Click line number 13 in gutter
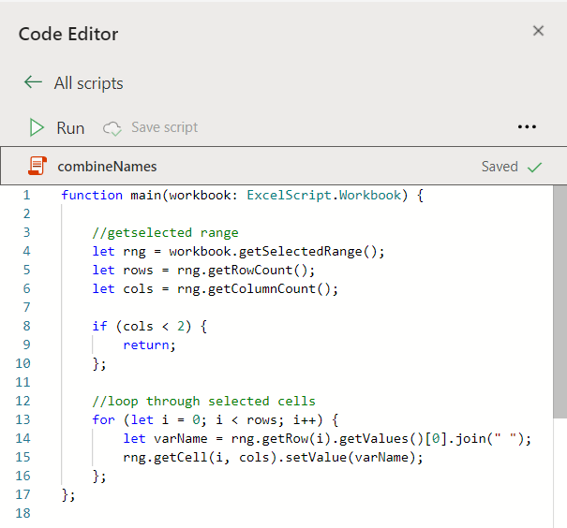The image size is (567, 528). (22, 419)
